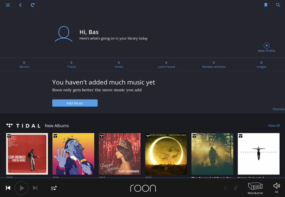
Task: Click the TIDAL badge on Pageant Material cover
Action: point(102,136)
